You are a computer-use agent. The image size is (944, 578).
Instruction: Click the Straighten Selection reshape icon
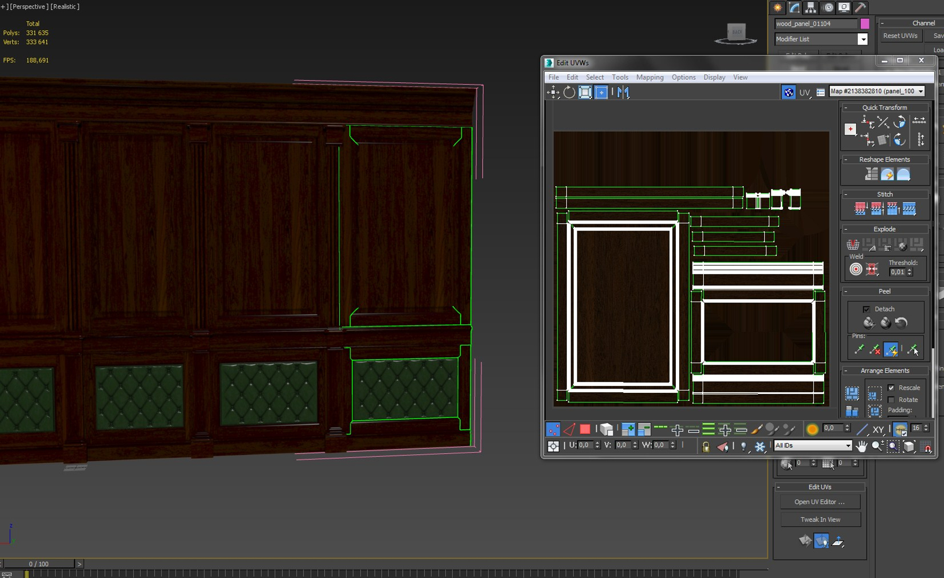[x=871, y=174]
